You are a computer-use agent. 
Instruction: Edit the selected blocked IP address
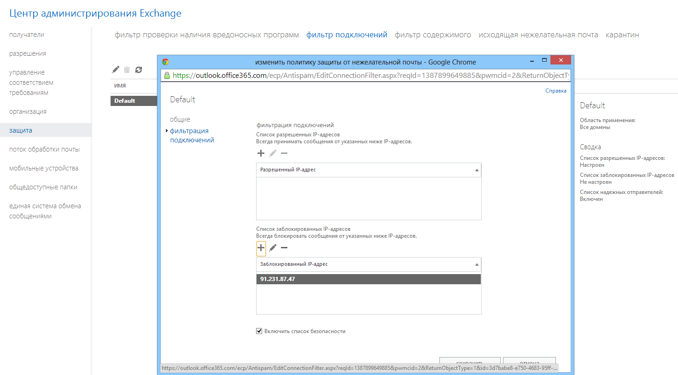(x=273, y=248)
